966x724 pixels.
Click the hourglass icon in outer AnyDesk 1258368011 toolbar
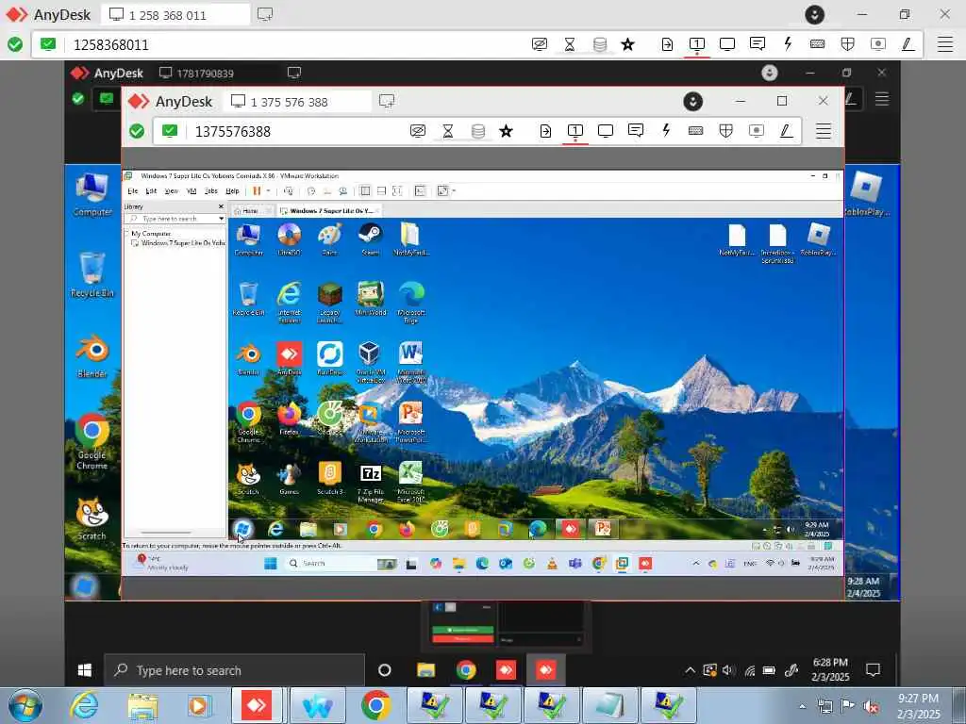tap(570, 44)
